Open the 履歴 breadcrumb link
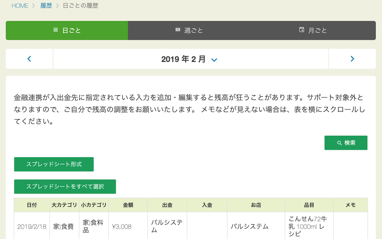 point(46,6)
